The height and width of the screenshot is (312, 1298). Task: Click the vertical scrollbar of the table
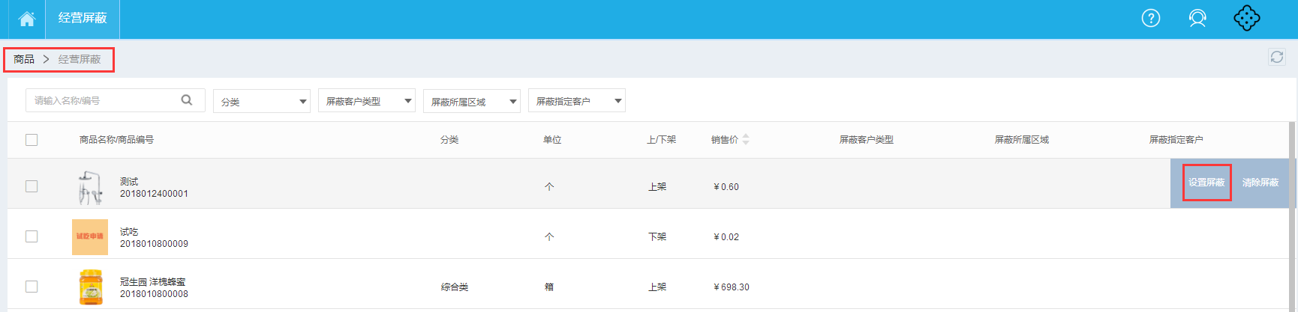point(1292,216)
